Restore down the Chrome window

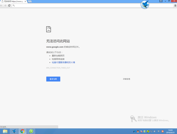click(x=169, y=1)
